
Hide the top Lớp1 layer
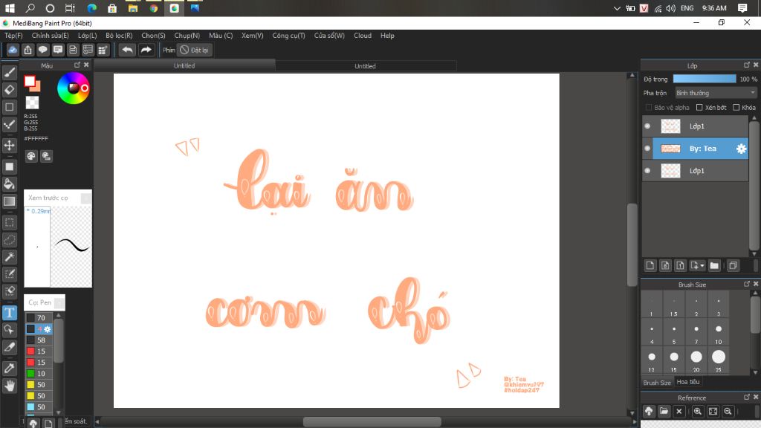pyautogui.click(x=647, y=126)
